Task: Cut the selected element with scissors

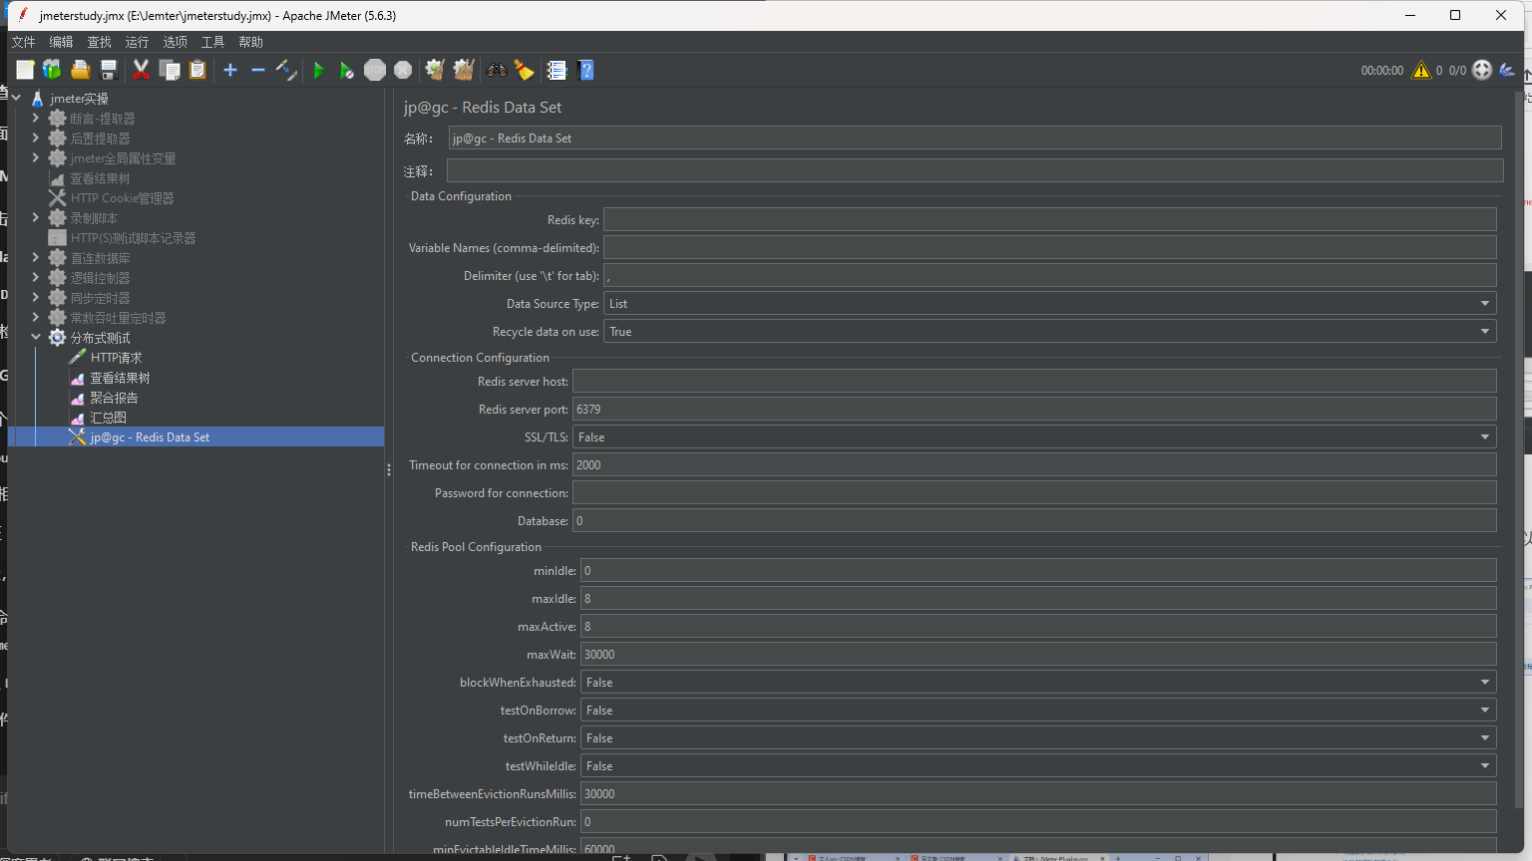Action: point(141,70)
